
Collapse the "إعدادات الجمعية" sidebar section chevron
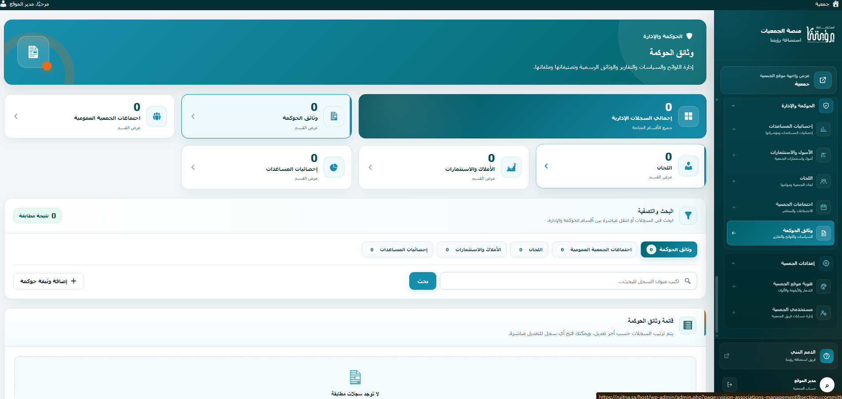pos(733,263)
